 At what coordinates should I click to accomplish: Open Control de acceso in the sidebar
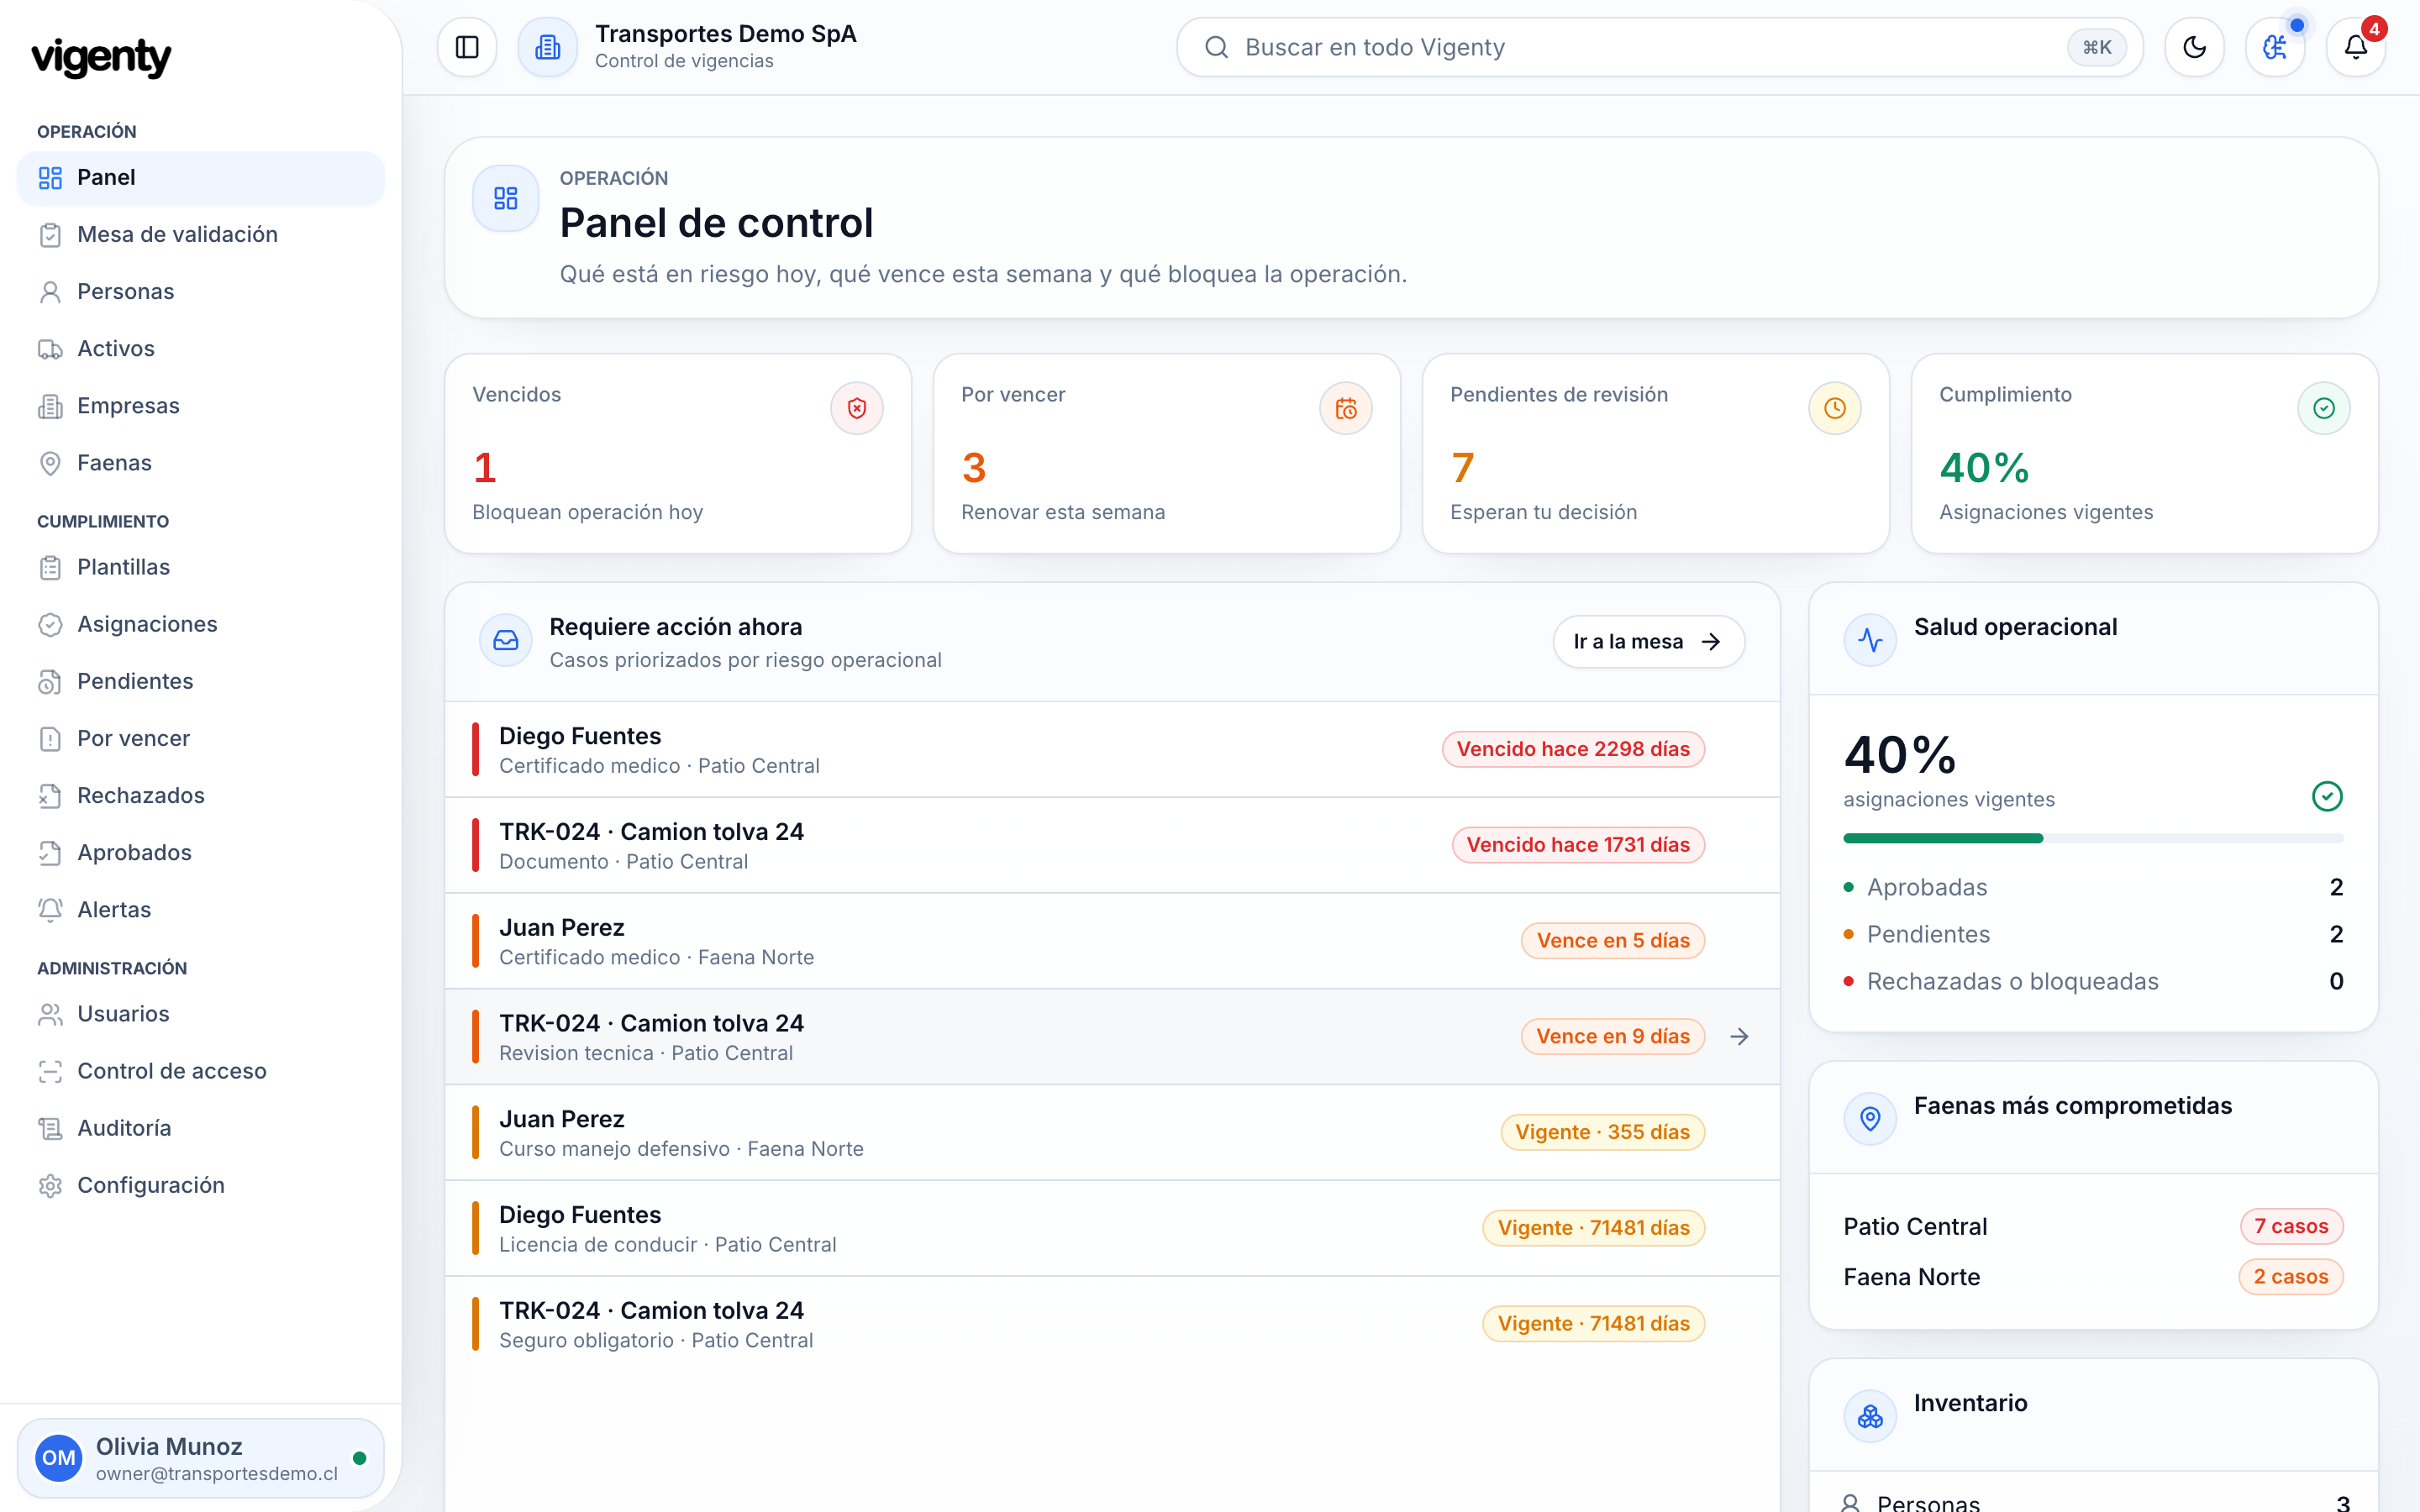pyautogui.click(x=201, y=1071)
